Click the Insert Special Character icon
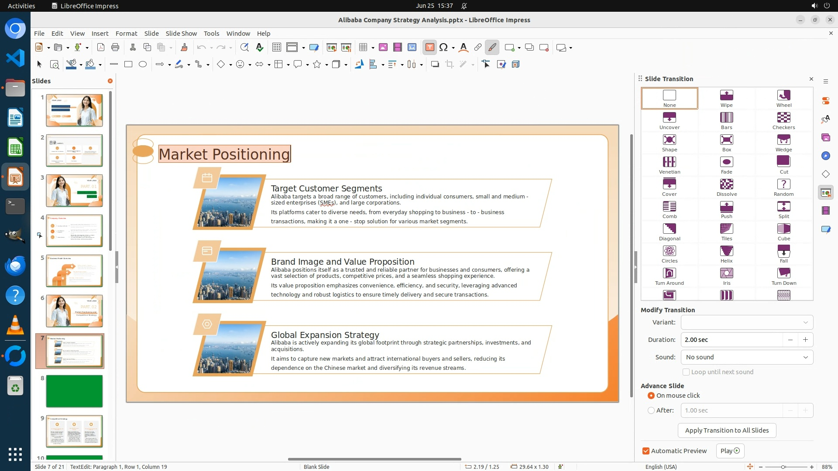The image size is (838, 471). point(443,48)
